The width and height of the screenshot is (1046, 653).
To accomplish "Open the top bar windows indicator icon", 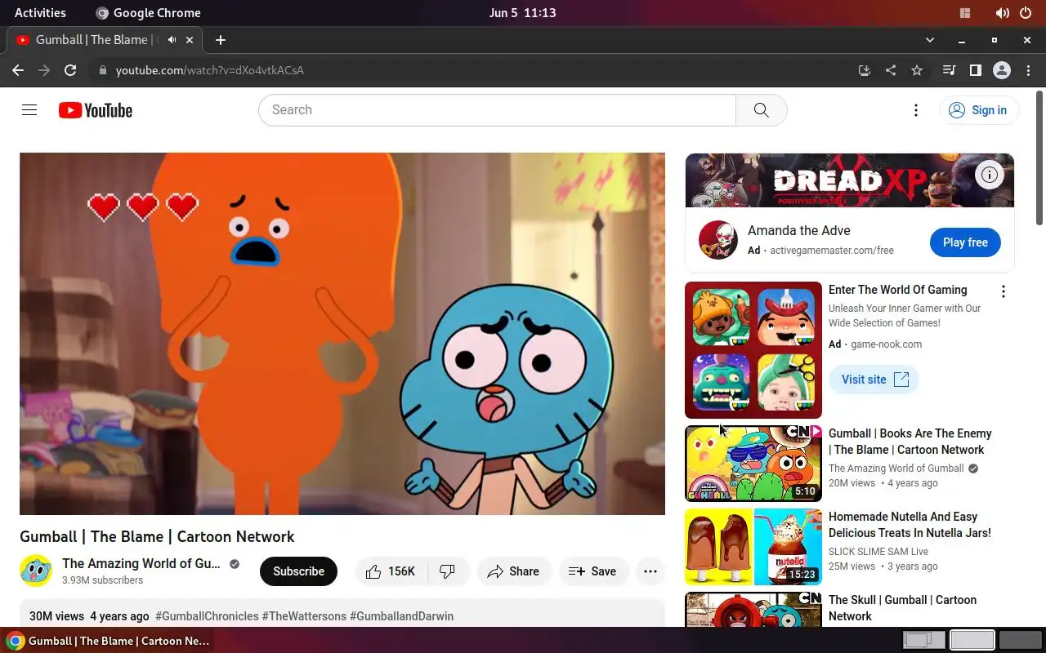I will click(x=965, y=12).
